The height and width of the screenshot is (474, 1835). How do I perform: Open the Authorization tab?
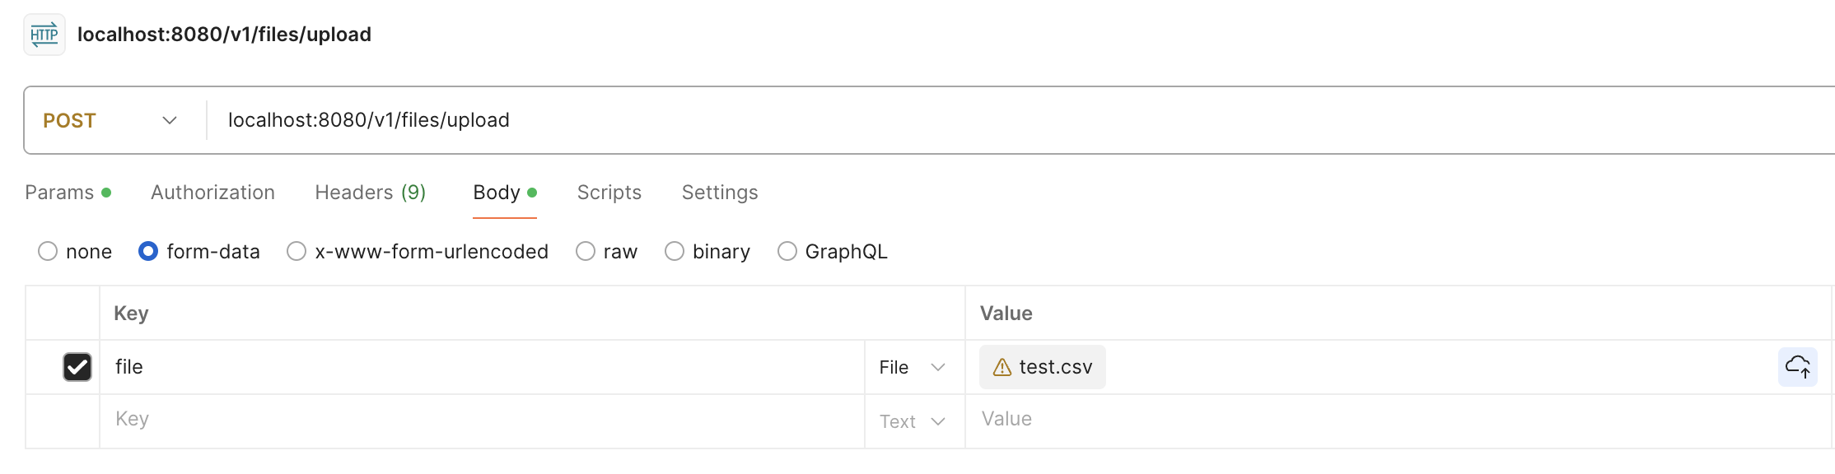tap(212, 193)
